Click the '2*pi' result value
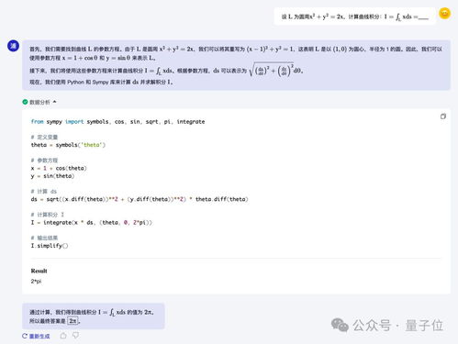The width and height of the screenshot is (458, 344). tap(36, 282)
